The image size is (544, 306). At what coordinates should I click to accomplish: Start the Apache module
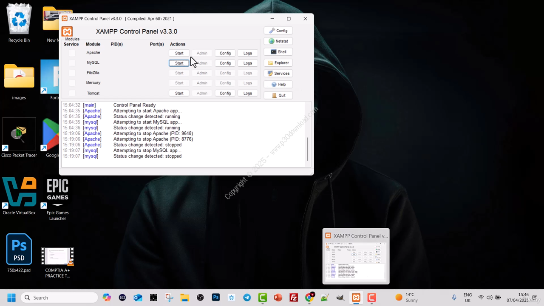pos(179,53)
